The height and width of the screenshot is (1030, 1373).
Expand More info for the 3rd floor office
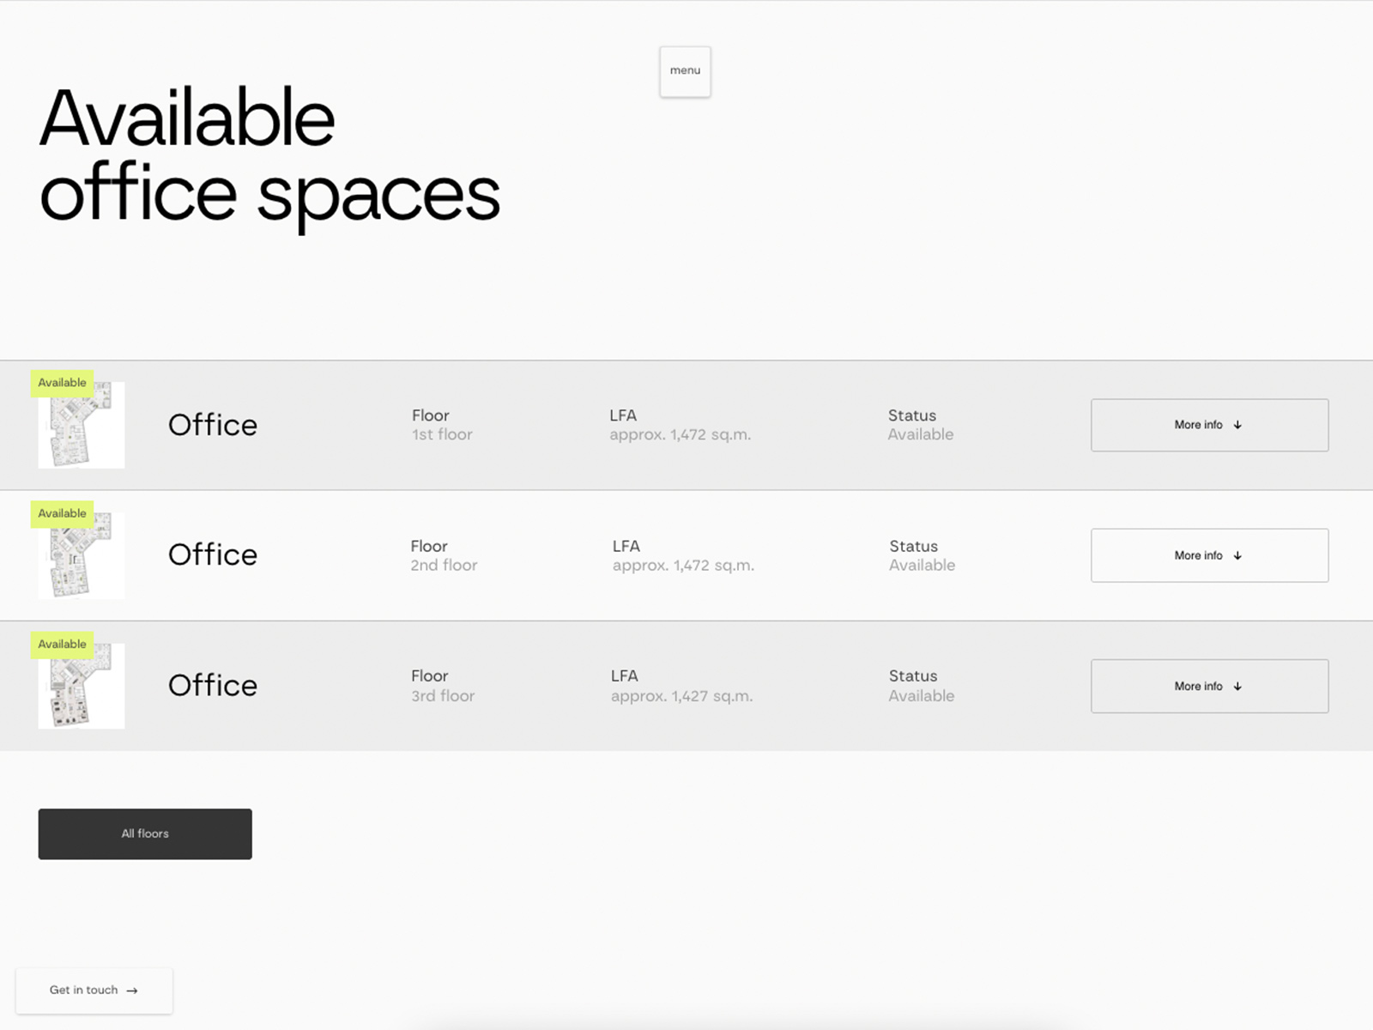pyautogui.click(x=1209, y=686)
